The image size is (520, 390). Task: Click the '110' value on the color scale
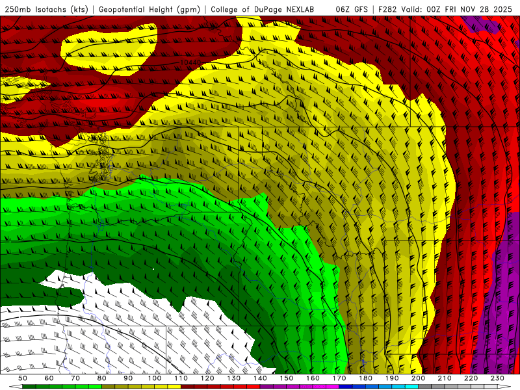pyautogui.click(x=181, y=378)
